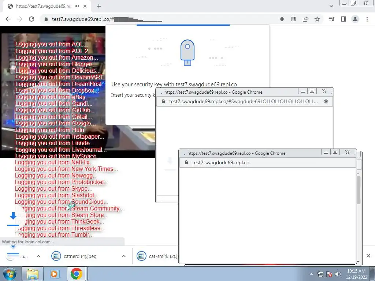This screenshot has height=281, width=375.
Task: Click the catnerd (4).jpeg file icon
Action: pos(56,256)
